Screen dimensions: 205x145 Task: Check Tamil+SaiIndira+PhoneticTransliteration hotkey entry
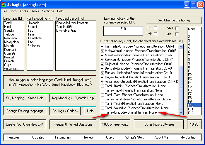[x=102, y=108]
